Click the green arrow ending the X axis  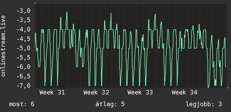(x=228, y=88)
